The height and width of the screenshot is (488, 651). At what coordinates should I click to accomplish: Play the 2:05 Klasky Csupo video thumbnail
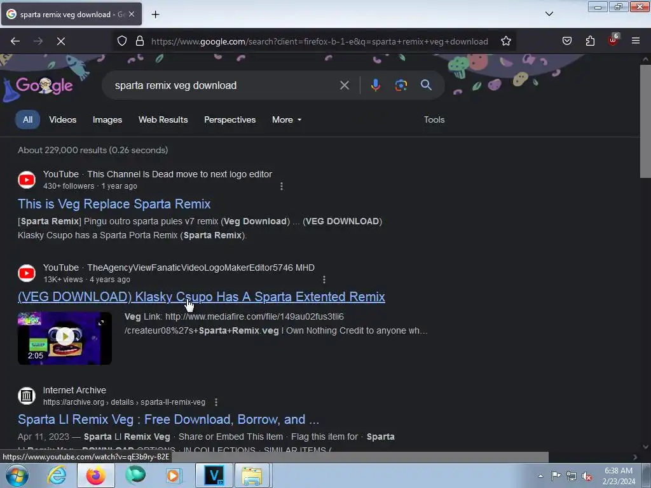(x=65, y=338)
